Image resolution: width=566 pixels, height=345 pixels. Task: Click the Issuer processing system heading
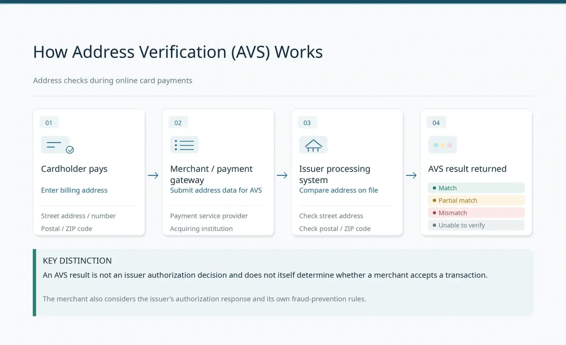335,174
